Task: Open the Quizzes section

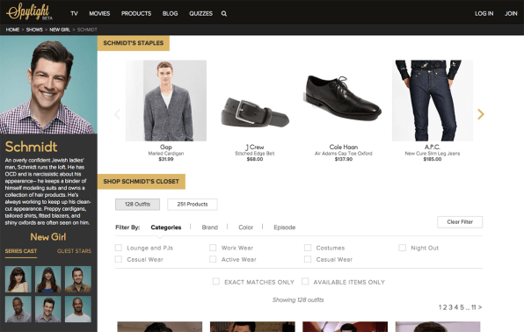Action: (x=200, y=14)
